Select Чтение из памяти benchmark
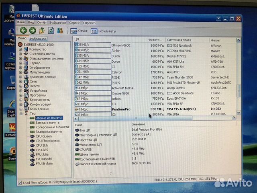This screenshot has height=193, width=257. [49, 118]
